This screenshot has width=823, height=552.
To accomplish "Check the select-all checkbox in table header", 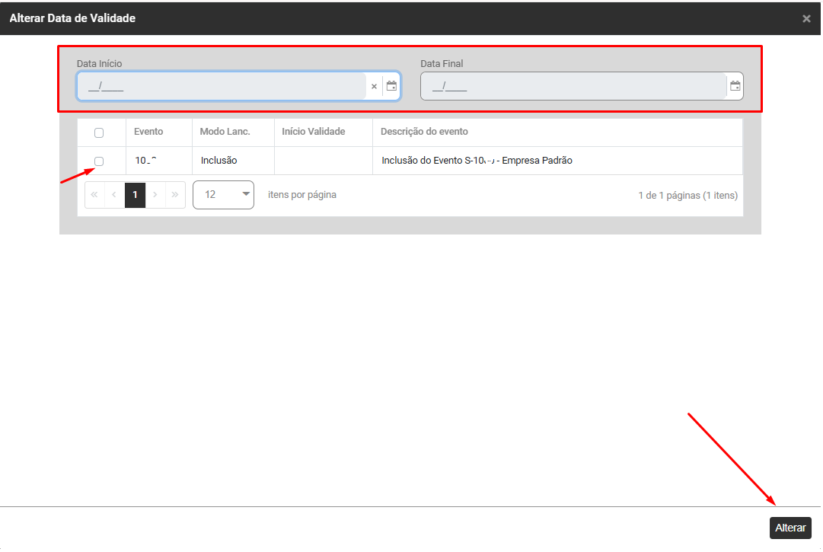I will 99,132.
